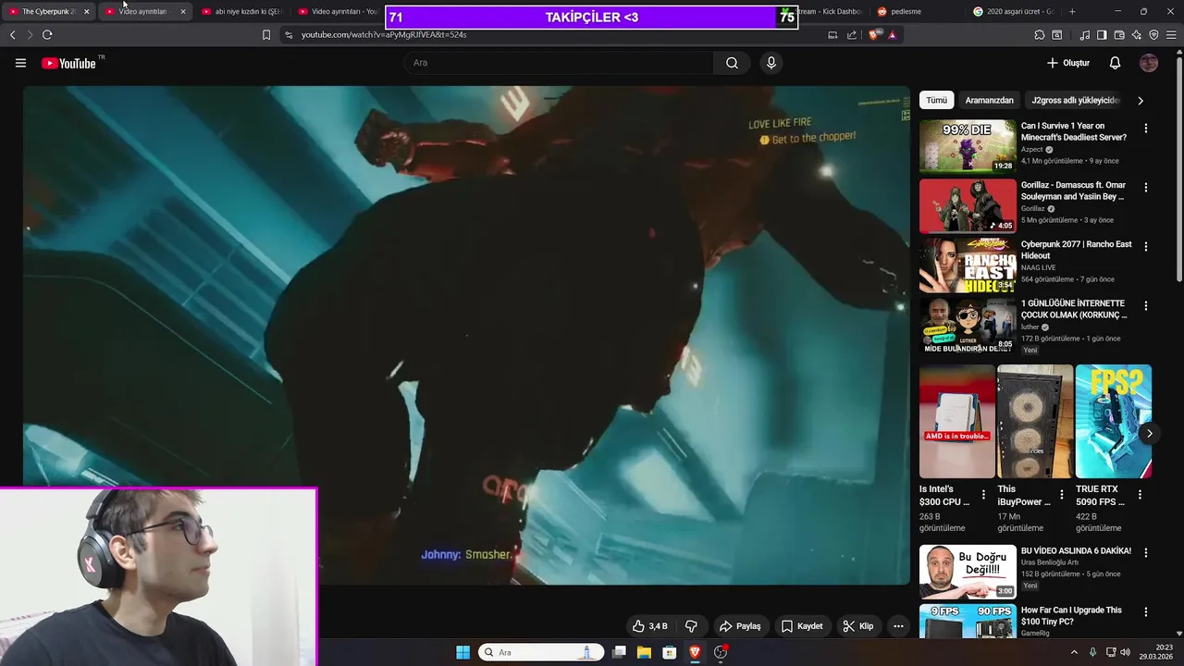
Task: Open Brave Shields lion icon
Action: pos(874,35)
